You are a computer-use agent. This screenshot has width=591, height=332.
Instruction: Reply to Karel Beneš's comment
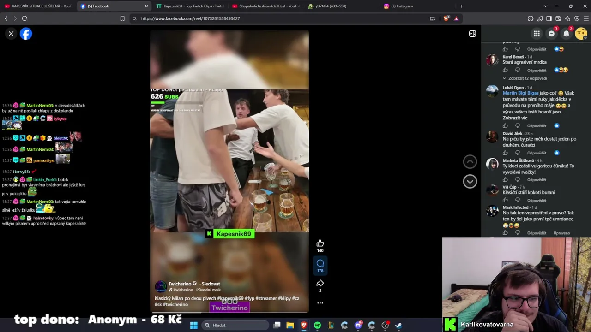pos(537,71)
